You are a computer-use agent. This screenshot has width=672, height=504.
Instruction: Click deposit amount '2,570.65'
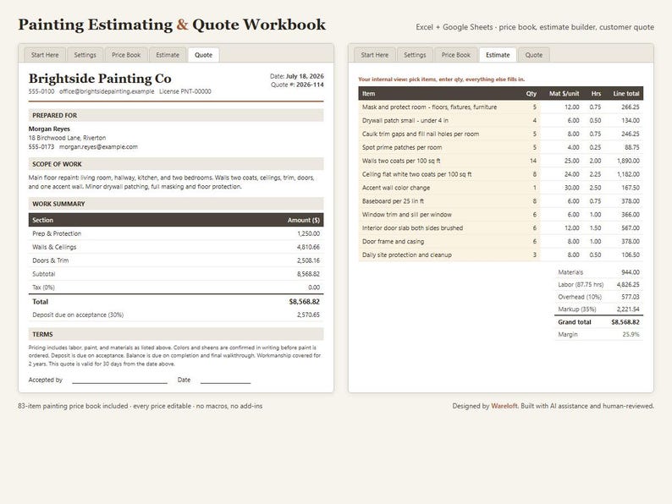point(308,315)
